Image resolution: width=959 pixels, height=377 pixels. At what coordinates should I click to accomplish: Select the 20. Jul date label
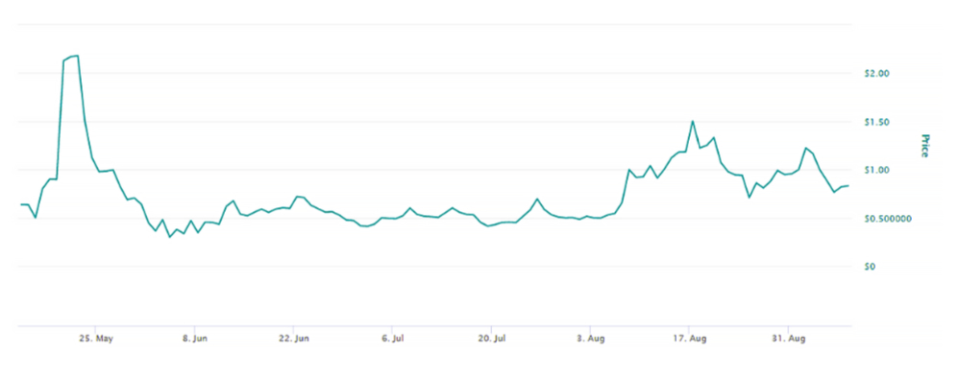point(492,339)
